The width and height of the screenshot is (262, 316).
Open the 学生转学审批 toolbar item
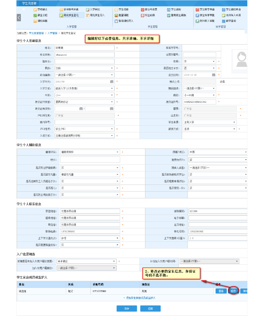(205, 15)
